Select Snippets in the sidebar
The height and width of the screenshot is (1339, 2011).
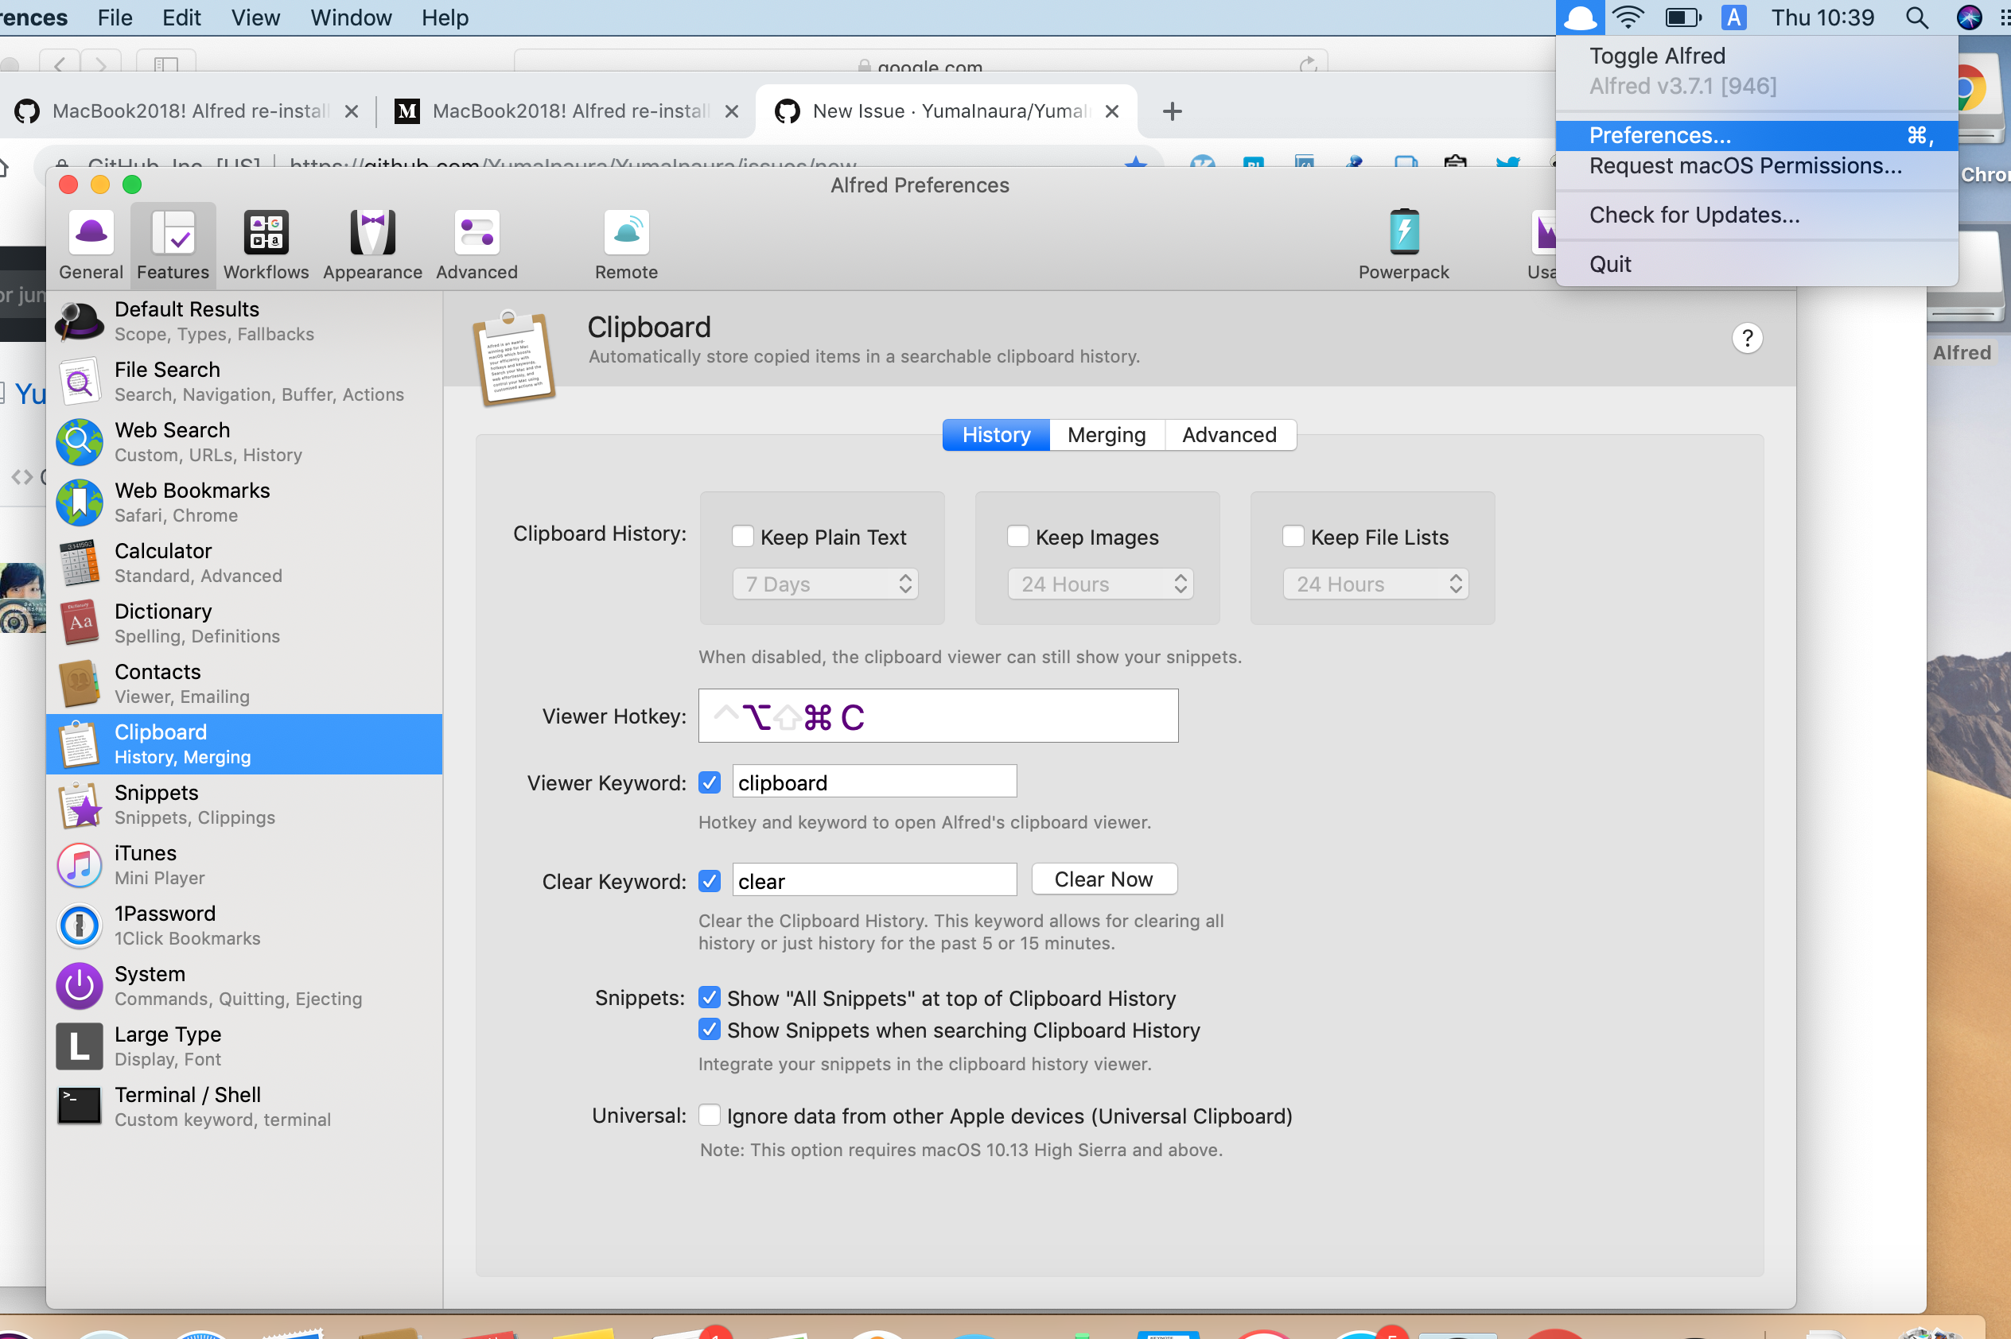(244, 805)
